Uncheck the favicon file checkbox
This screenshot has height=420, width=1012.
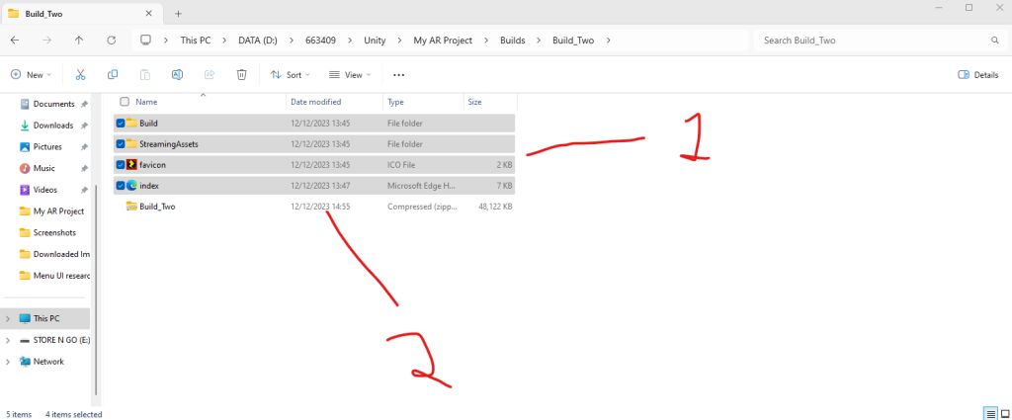coord(121,164)
